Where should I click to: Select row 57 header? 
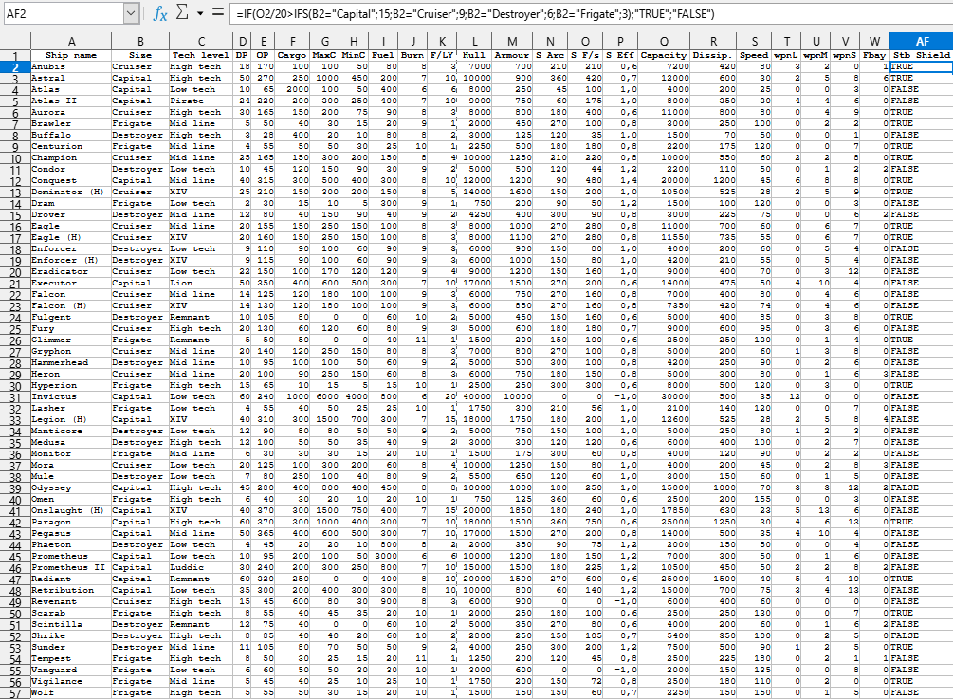(15, 693)
